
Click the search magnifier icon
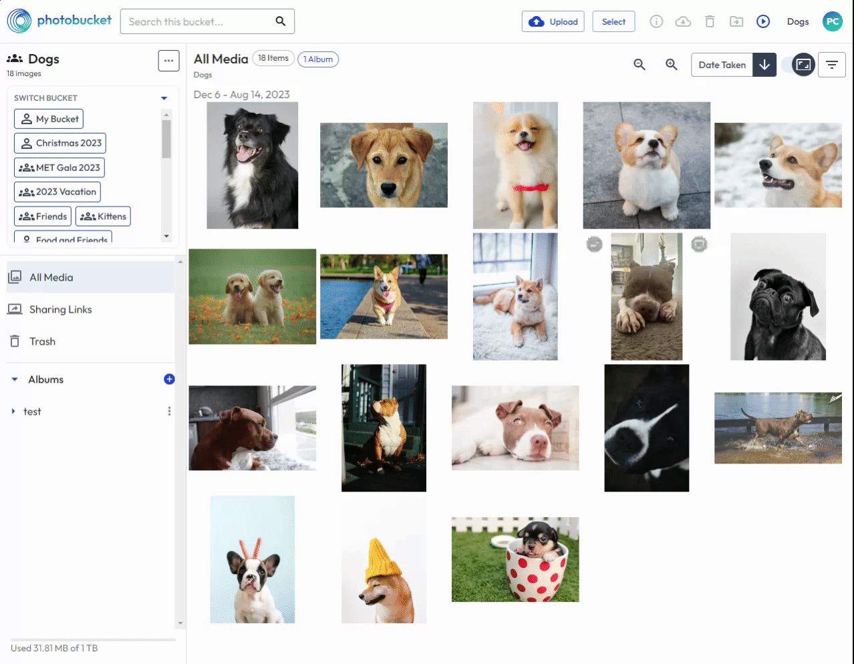[281, 21]
